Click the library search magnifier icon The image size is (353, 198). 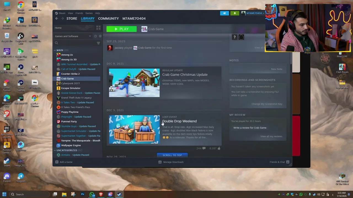56,43
